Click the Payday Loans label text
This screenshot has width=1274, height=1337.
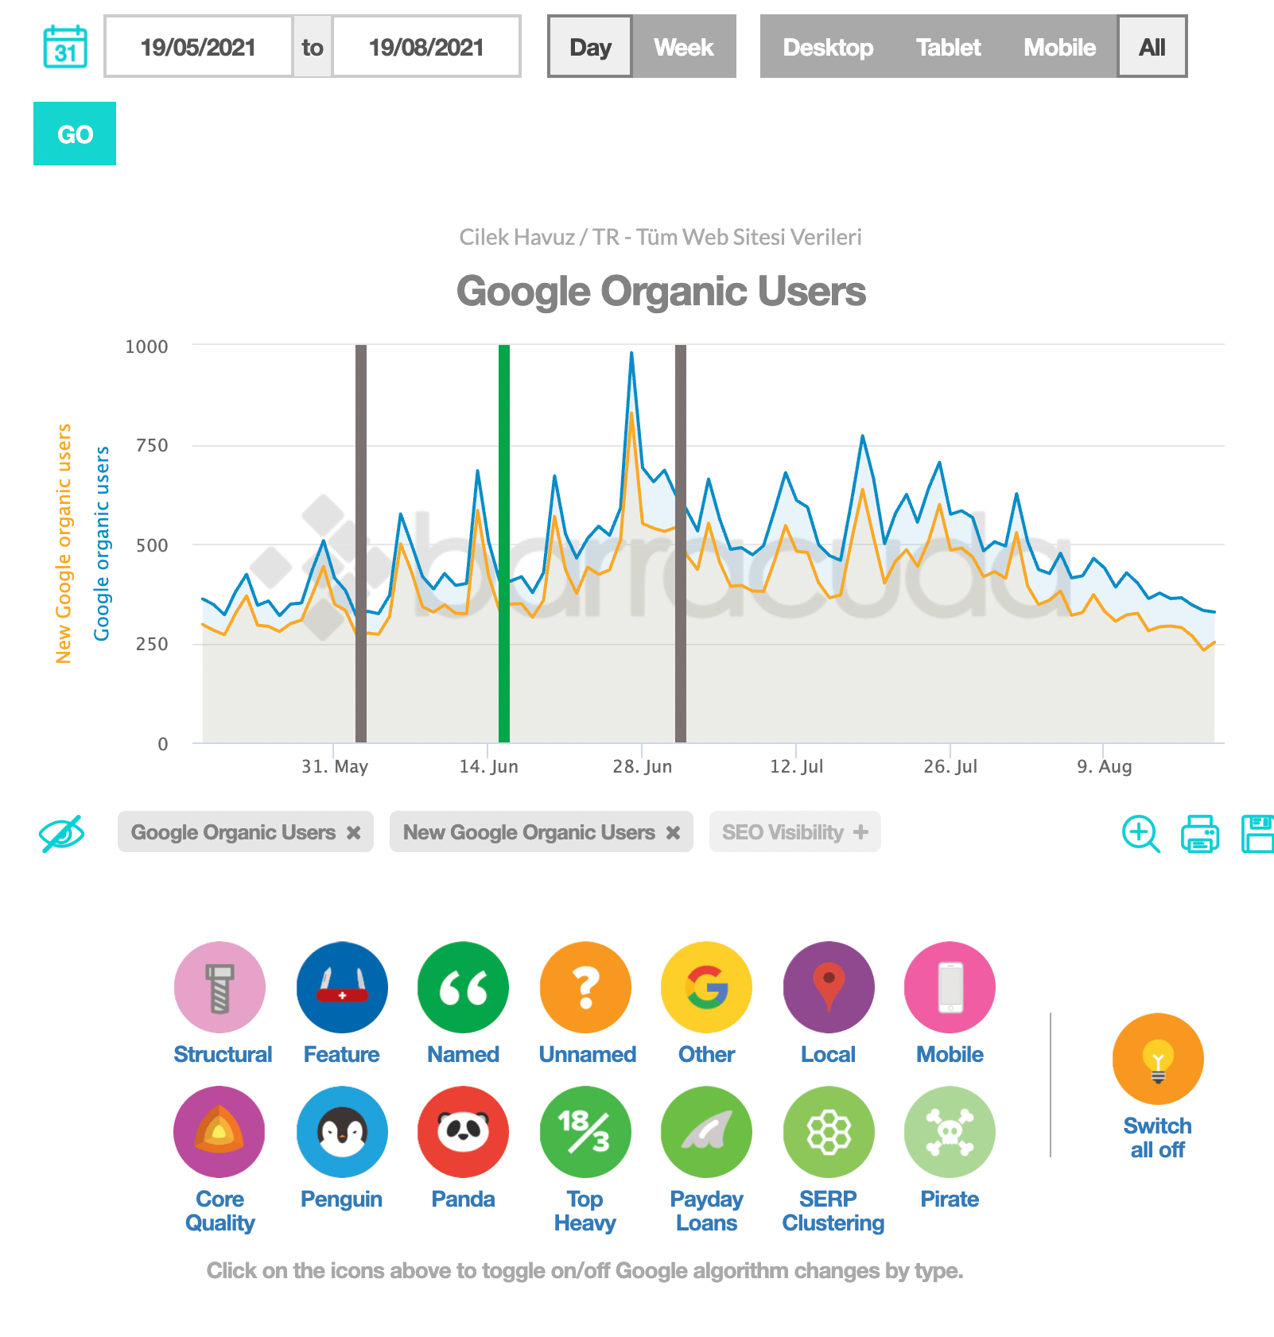click(x=706, y=1211)
